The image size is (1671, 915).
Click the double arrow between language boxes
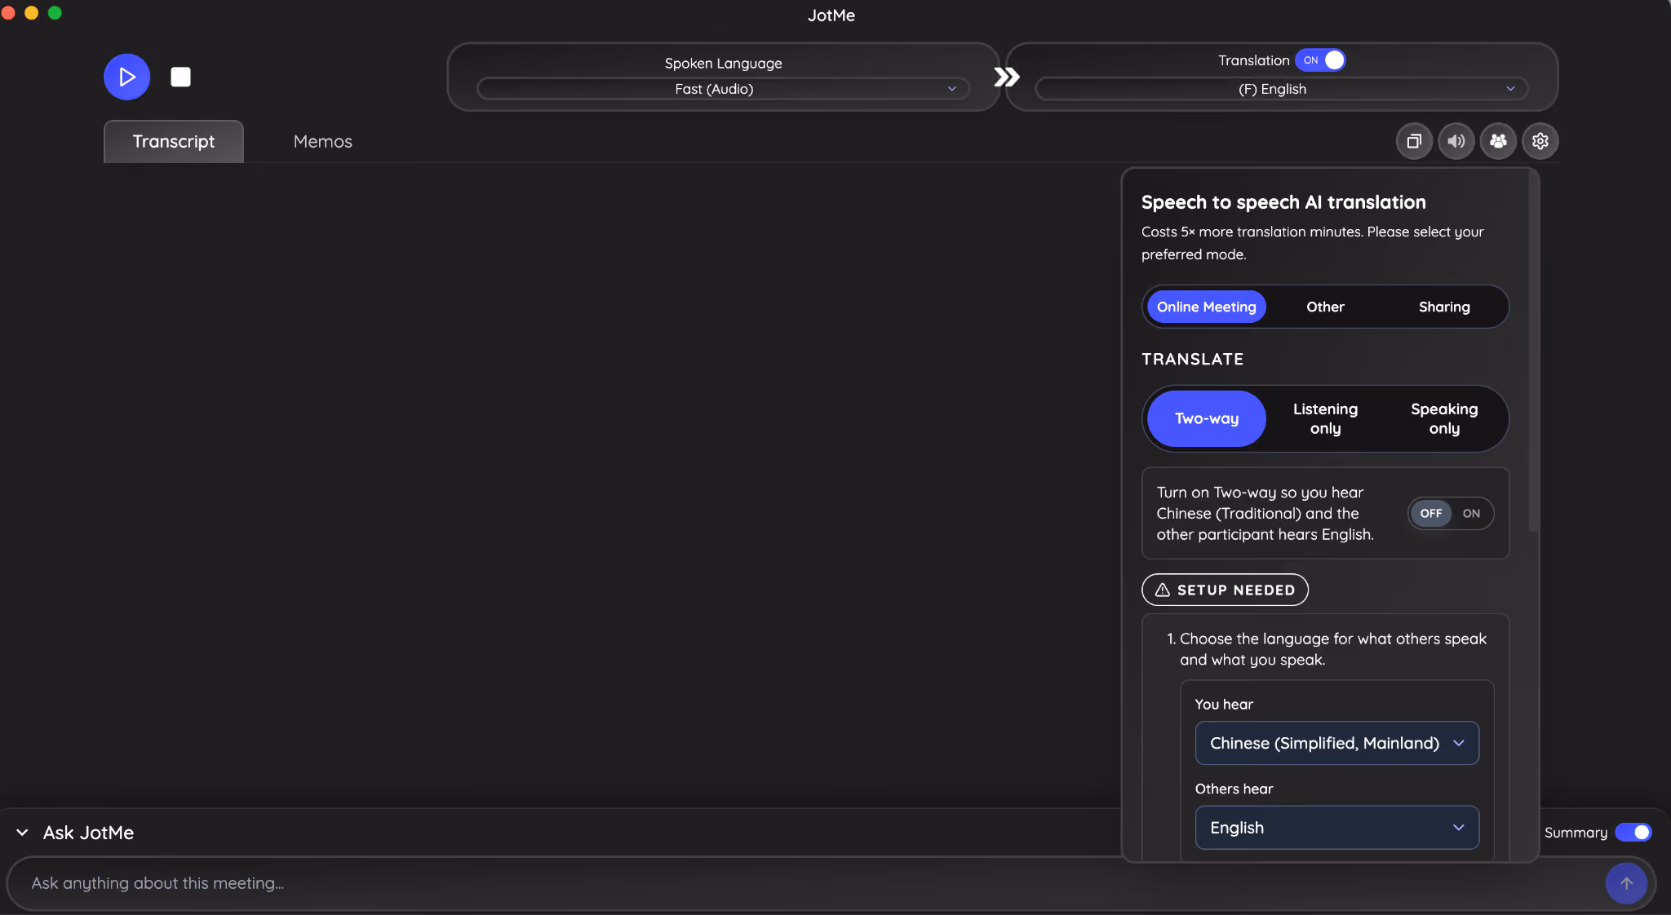click(1006, 77)
